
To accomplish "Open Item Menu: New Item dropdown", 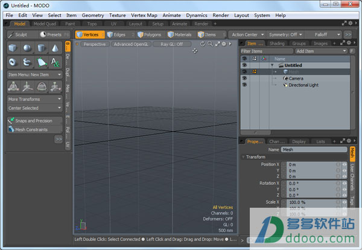I will [34, 75].
